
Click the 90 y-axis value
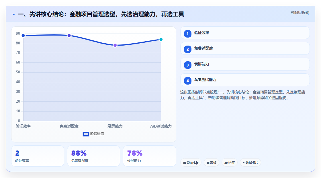pos(18,33)
